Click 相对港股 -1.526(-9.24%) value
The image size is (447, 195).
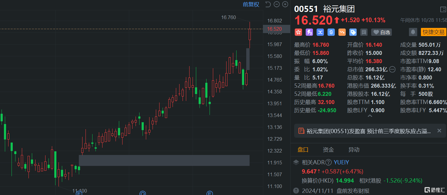tap(403, 181)
